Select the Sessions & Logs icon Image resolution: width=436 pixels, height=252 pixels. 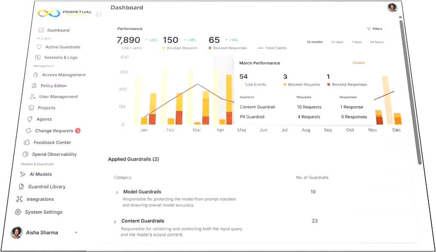point(39,57)
